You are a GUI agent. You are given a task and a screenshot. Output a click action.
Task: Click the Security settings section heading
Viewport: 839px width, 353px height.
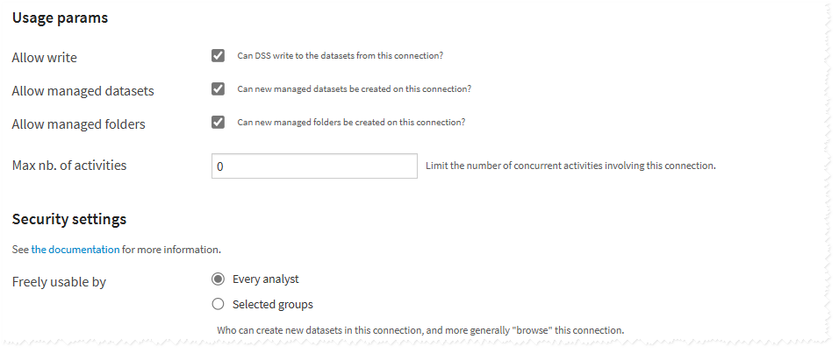click(x=69, y=219)
